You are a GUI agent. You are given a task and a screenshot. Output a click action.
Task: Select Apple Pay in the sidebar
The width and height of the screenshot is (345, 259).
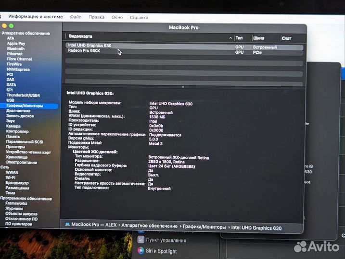point(16,44)
